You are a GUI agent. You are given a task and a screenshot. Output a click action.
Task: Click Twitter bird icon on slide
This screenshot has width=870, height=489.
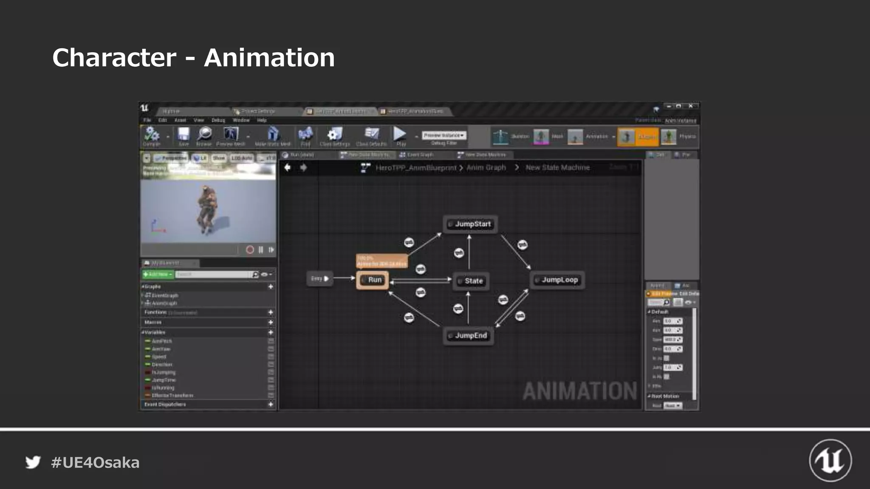33,462
